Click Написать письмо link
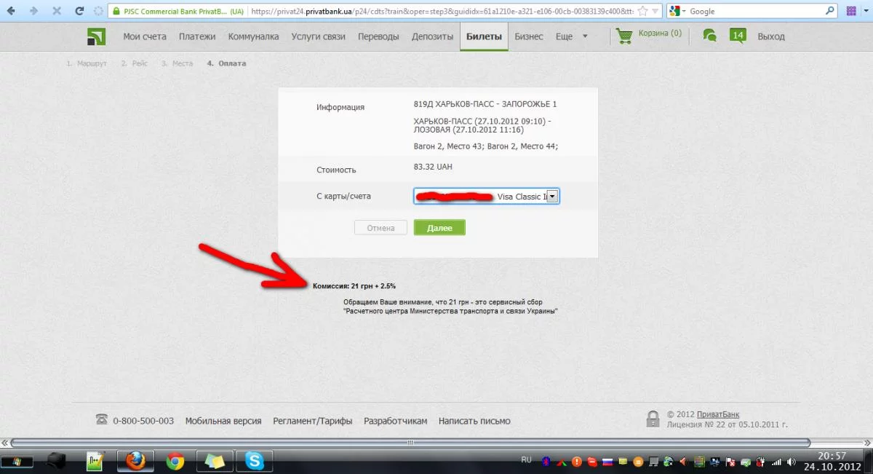Screen dimensions: 873x474 pyautogui.click(x=474, y=421)
